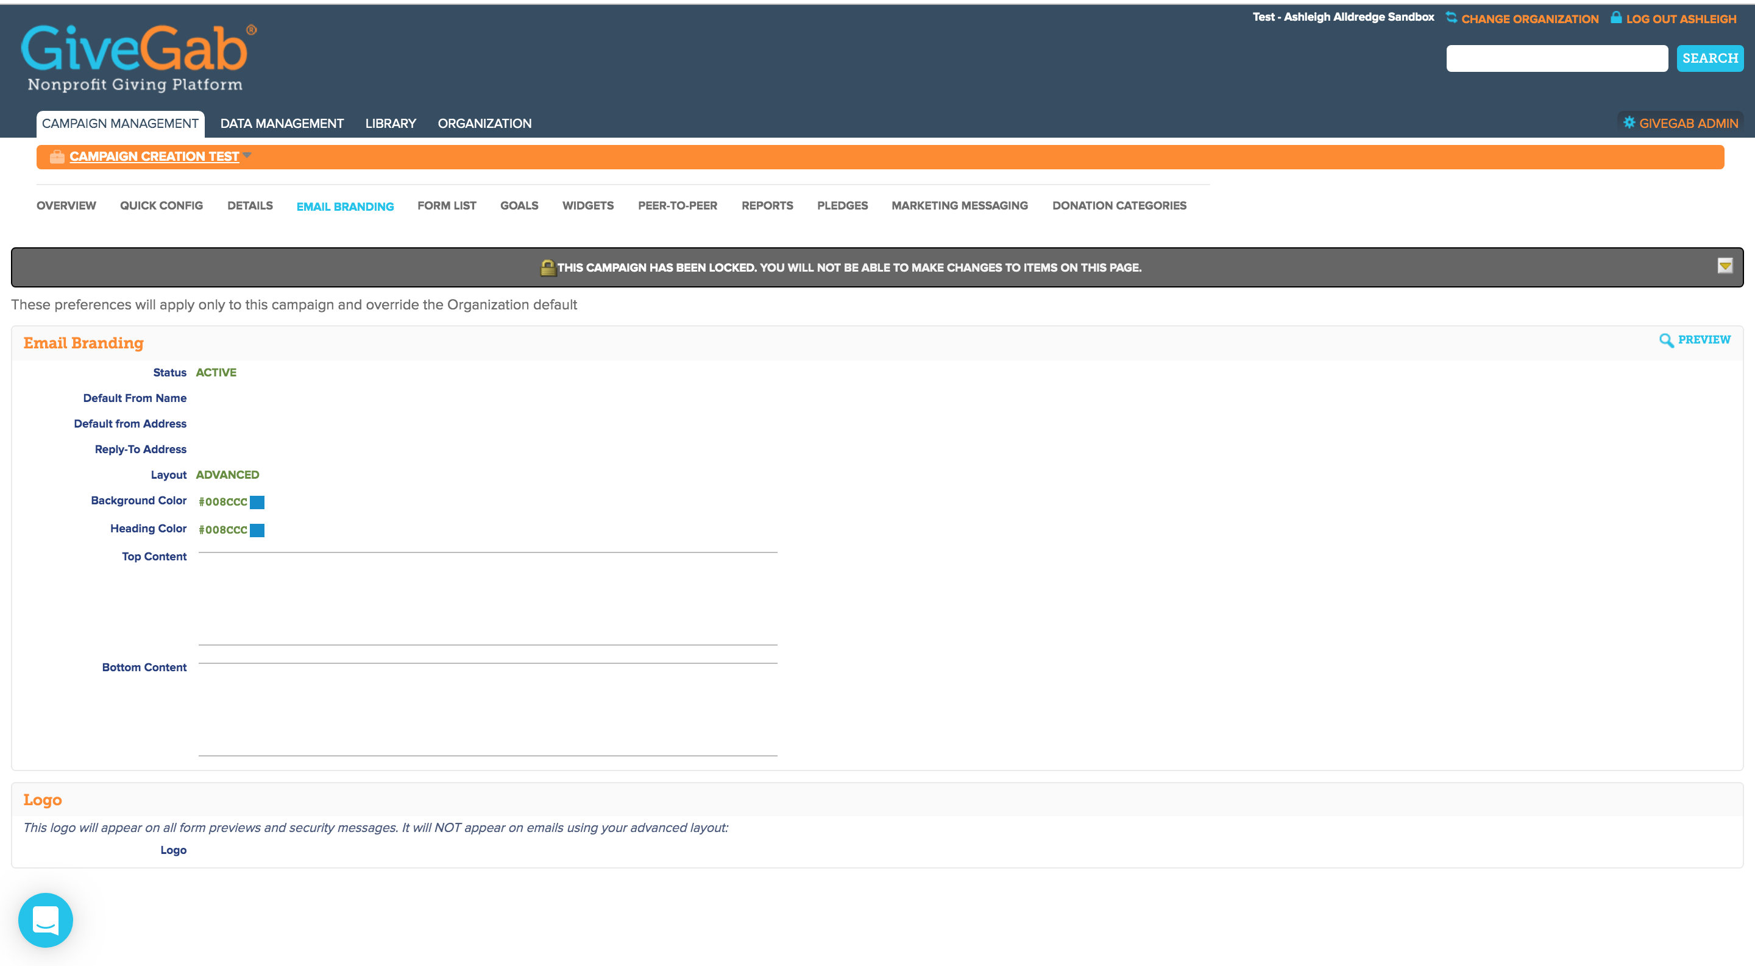
Task: Go to the Goals sub-tab
Action: point(519,206)
